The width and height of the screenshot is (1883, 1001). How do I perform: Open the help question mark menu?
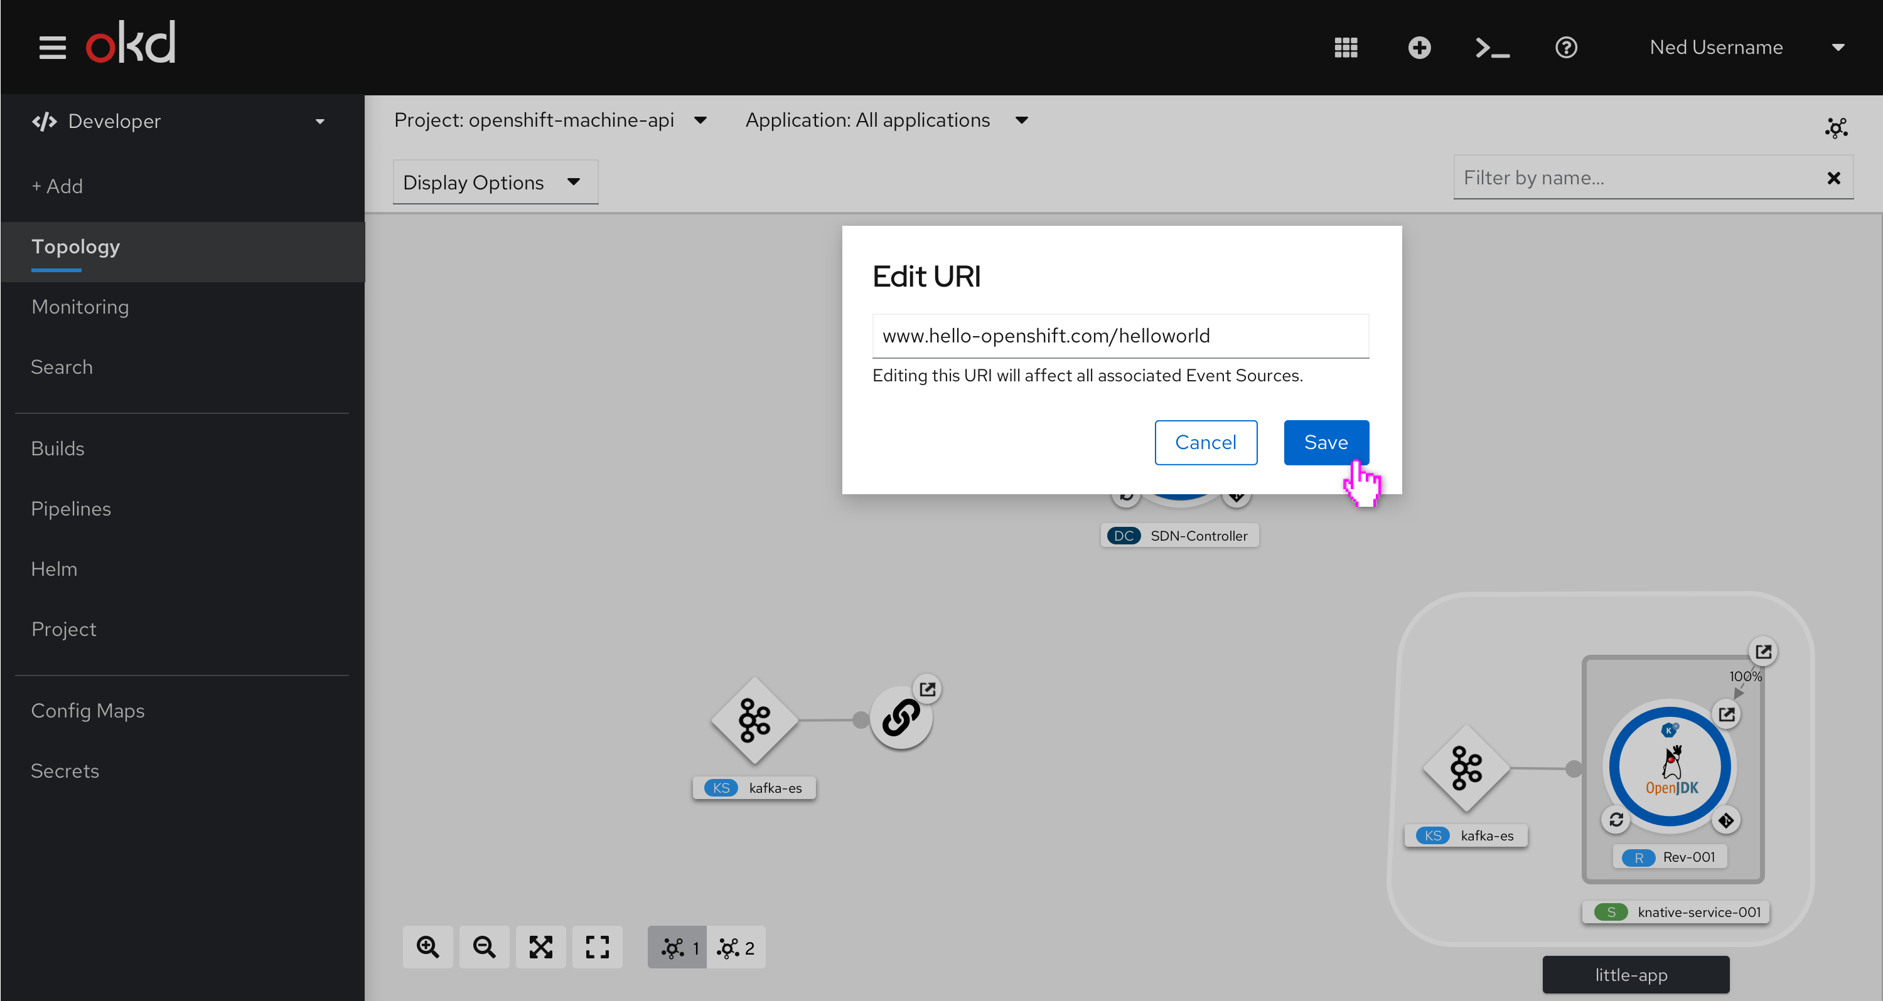point(1566,48)
